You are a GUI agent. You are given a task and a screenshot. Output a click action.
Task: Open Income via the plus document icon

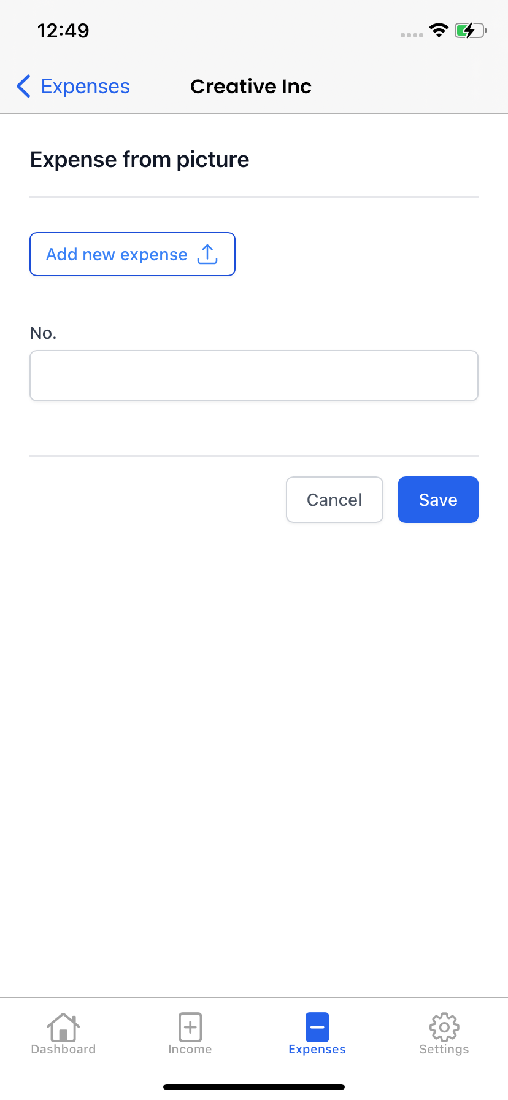pos(190,1026)
